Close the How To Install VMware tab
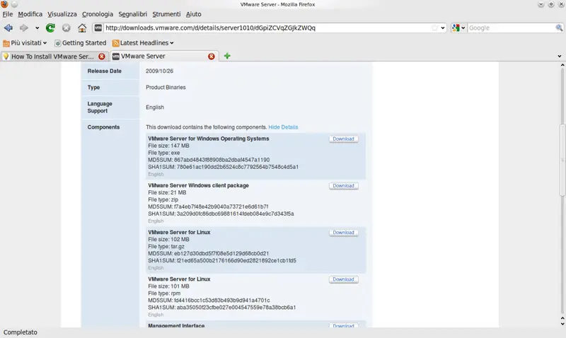 pyautogui.click(x=102, y=57)
